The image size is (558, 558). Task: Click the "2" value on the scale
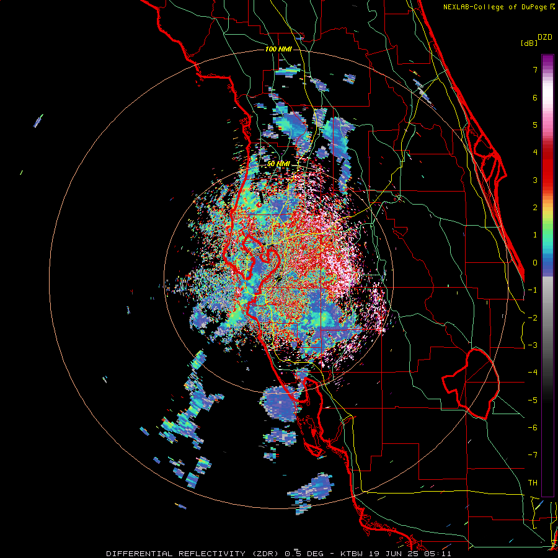(x=535, y=208)
